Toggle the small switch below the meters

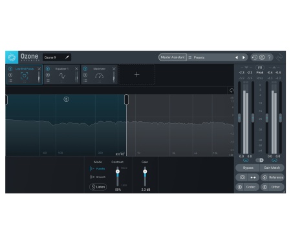260,160
